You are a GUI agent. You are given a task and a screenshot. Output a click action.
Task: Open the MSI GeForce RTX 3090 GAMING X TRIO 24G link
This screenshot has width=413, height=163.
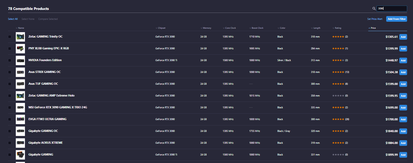tap(58, 107)
